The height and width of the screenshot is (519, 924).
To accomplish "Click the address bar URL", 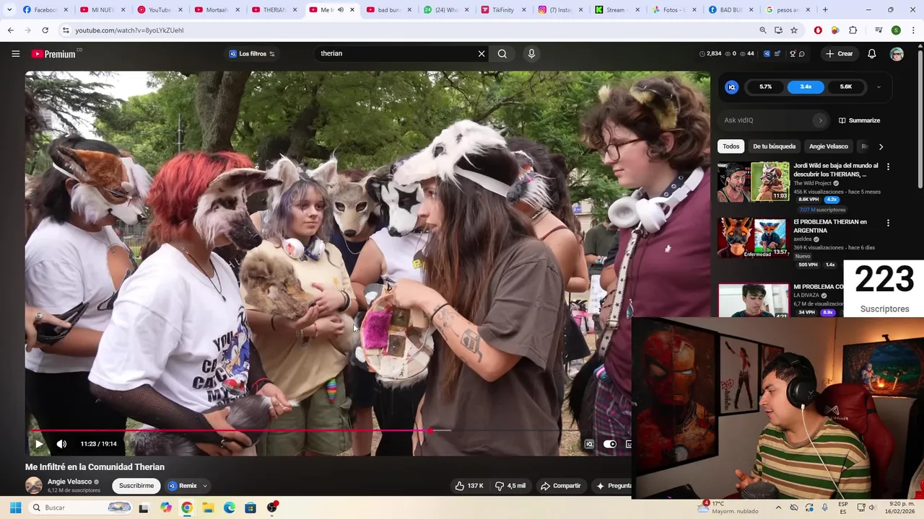I will coord(129,30).
